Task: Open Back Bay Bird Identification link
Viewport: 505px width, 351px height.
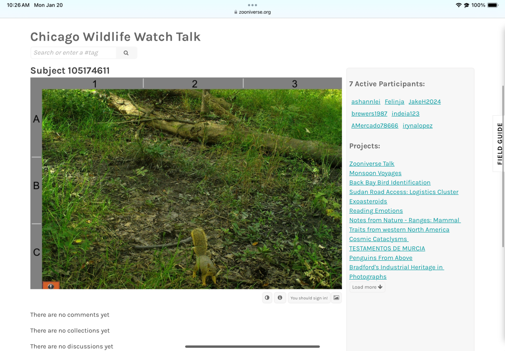Action: coord(390,182)
